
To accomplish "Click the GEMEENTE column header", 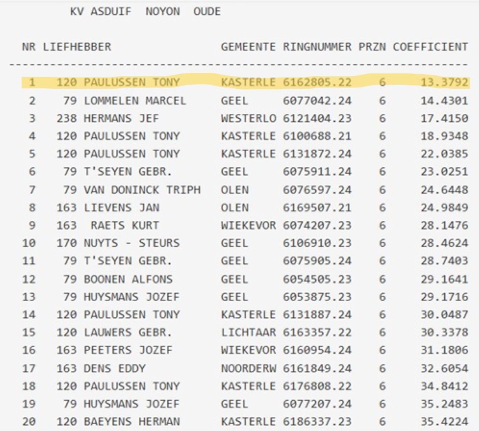I will coord(248,47).
